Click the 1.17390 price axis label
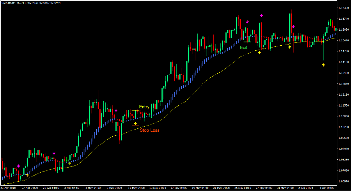This screenshot has height=191, width=352. tap(343, 8)
